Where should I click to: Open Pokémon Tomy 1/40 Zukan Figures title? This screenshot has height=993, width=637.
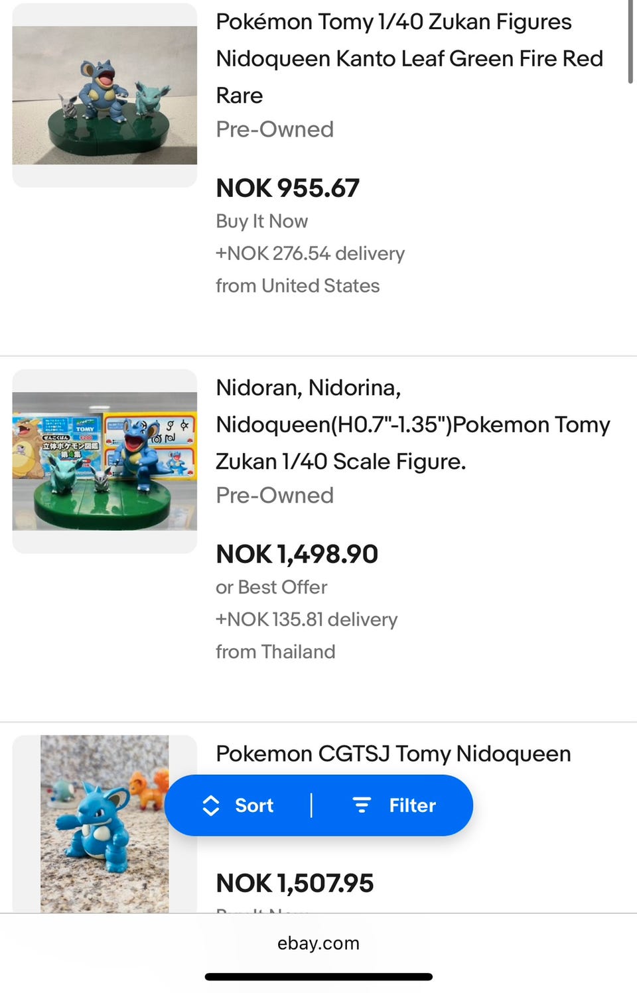coord(409,58)
